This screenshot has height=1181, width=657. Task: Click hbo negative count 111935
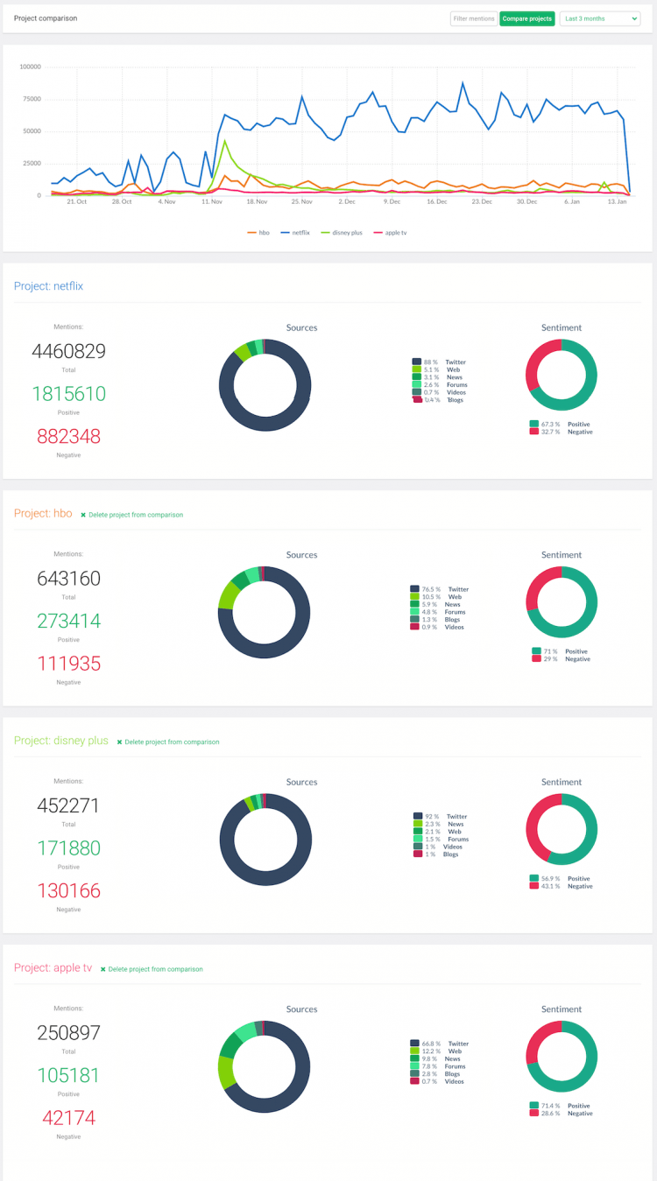[x=68, y=664]
